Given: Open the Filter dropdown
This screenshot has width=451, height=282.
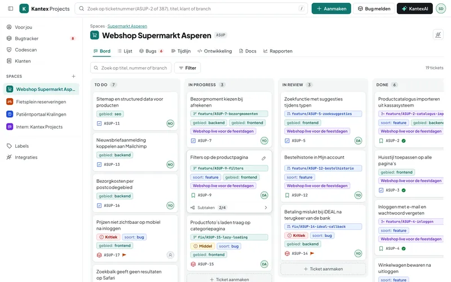Looking at the screenshot, I should pos(188,68).
